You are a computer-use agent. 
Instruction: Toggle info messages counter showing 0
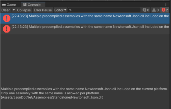(x=146, y=10)
